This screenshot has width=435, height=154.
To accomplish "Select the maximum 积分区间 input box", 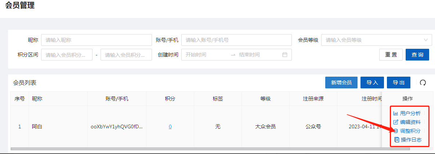I will pos(126,55).
